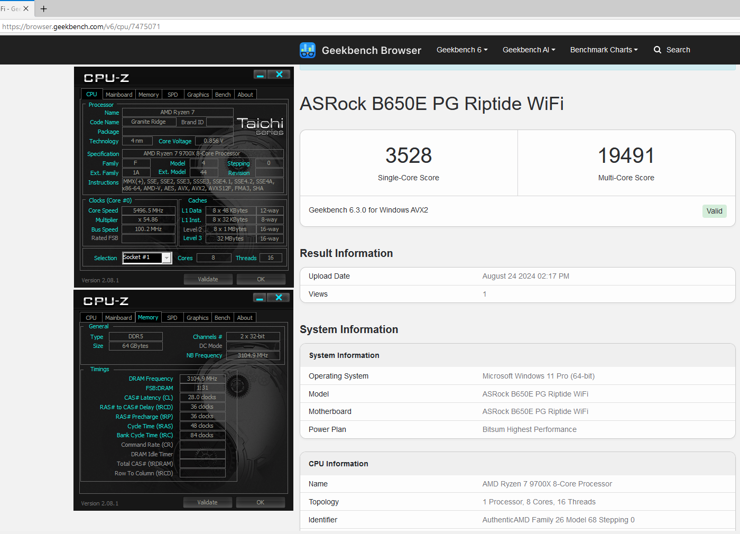Image resolution: width=740 pixels, height=534 pixels.
Task: Click the Multiplier x 54.86 field
Action: click(149, 219)
